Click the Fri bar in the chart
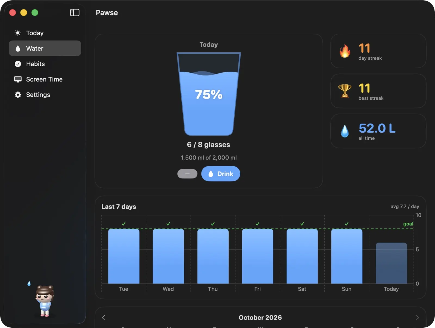Image resolution: width=435 pixels, height=328 pixels. [x=257, y=256]
